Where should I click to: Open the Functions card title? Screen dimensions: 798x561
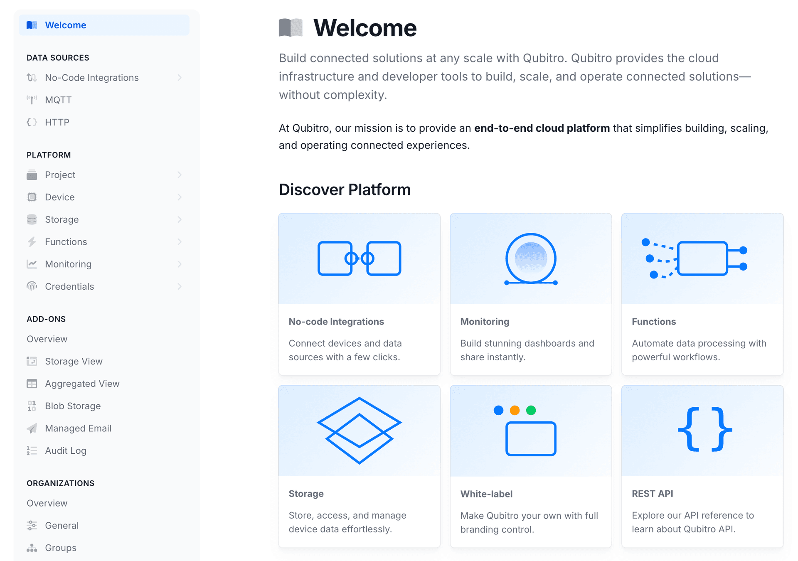click(x=654, y=322)
